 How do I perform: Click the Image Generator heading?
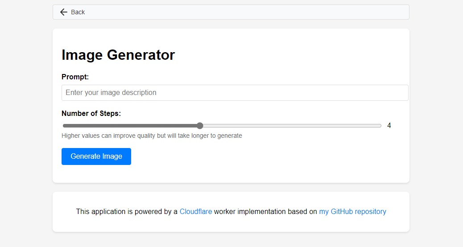(x=118, y=55)
